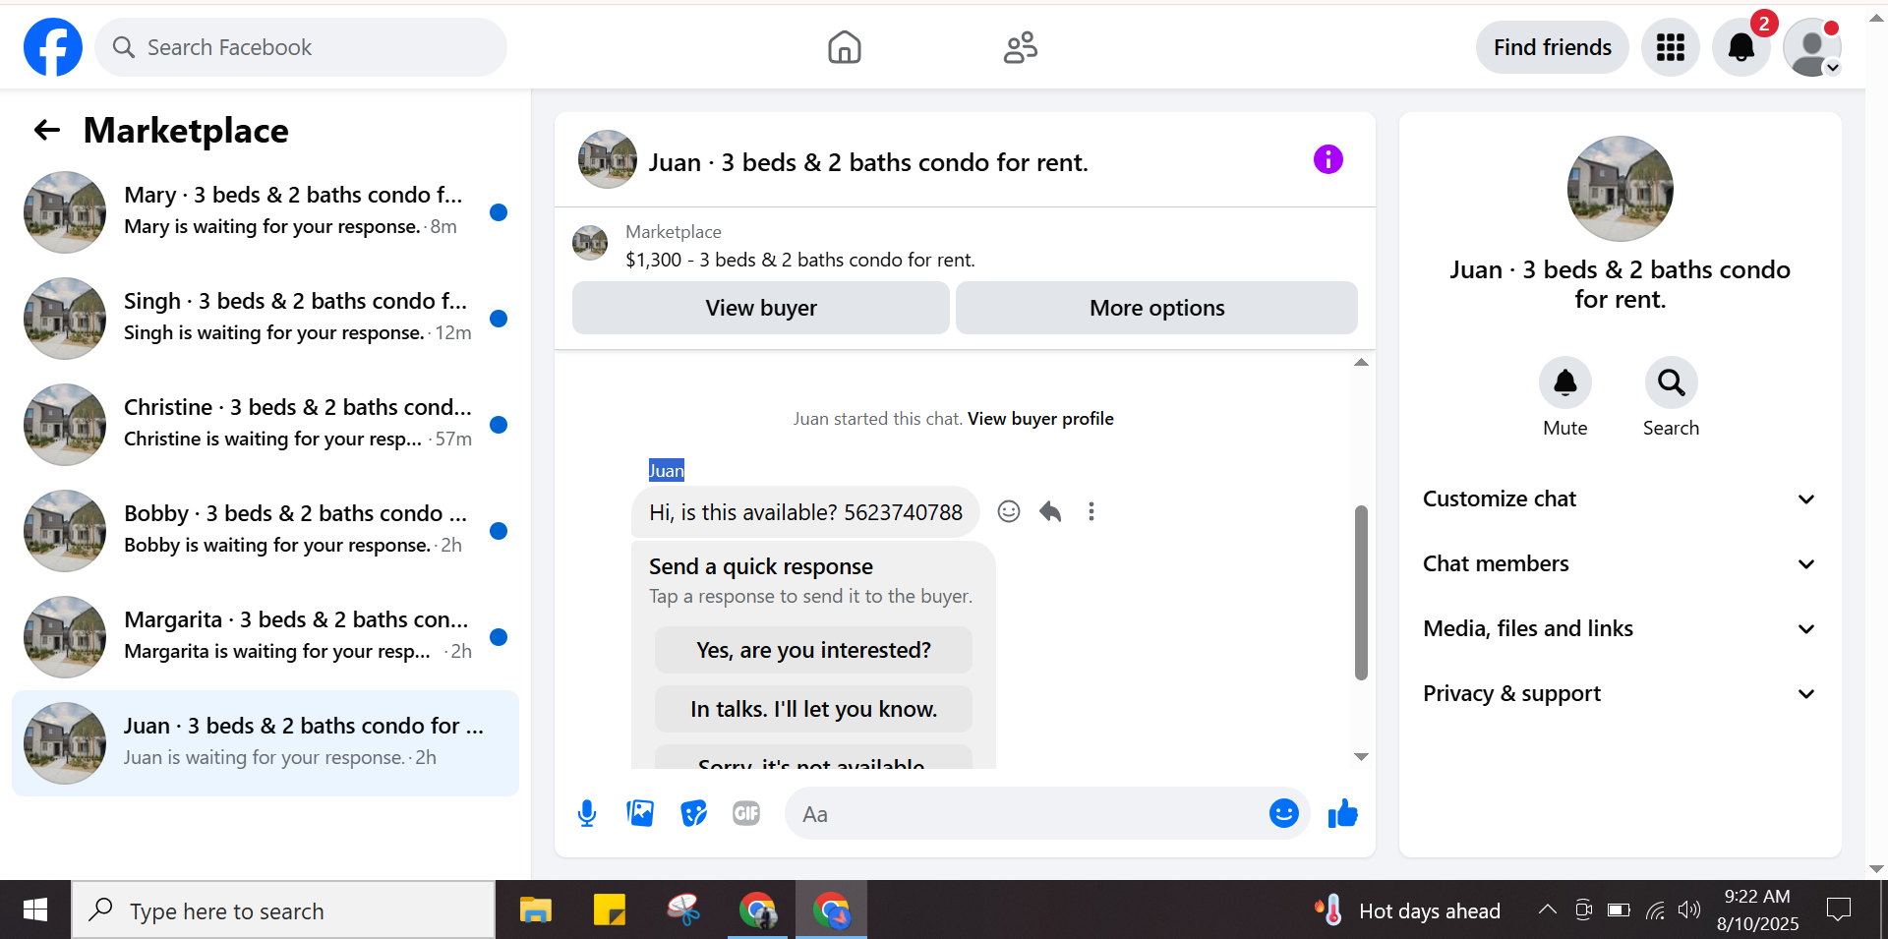Click the chat scroll up arrow
This screenshot has height=939, width=1888.
1361,363
